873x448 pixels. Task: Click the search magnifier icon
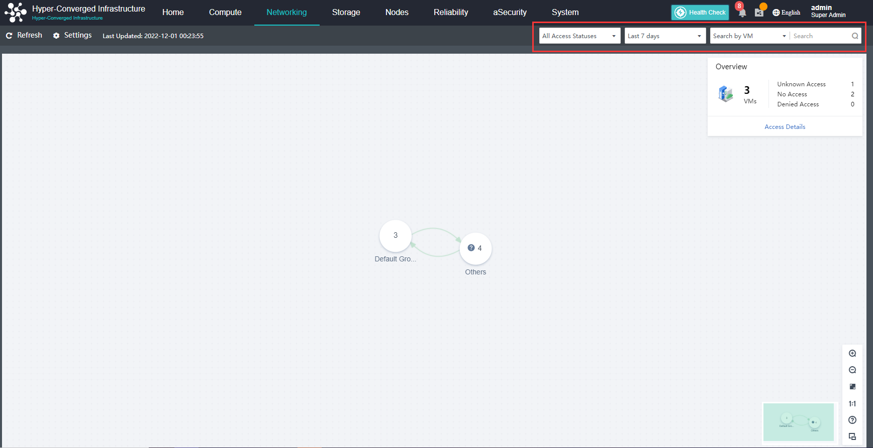point(855,36)
